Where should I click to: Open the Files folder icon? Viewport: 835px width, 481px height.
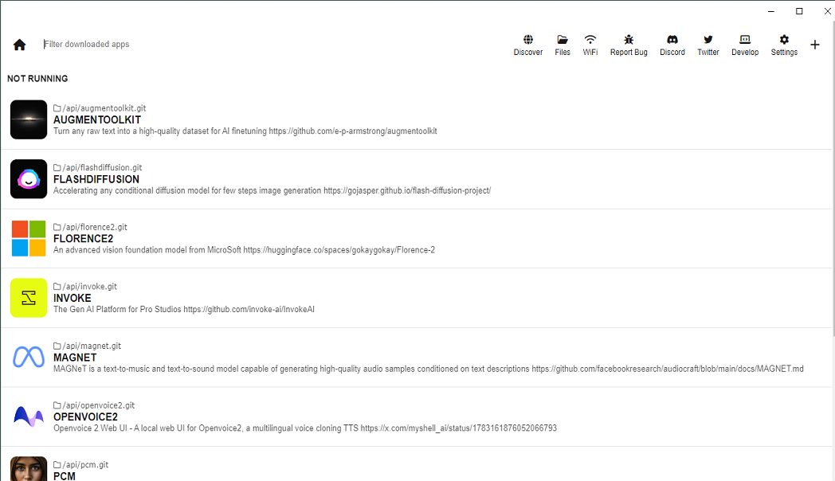point(563,39)
